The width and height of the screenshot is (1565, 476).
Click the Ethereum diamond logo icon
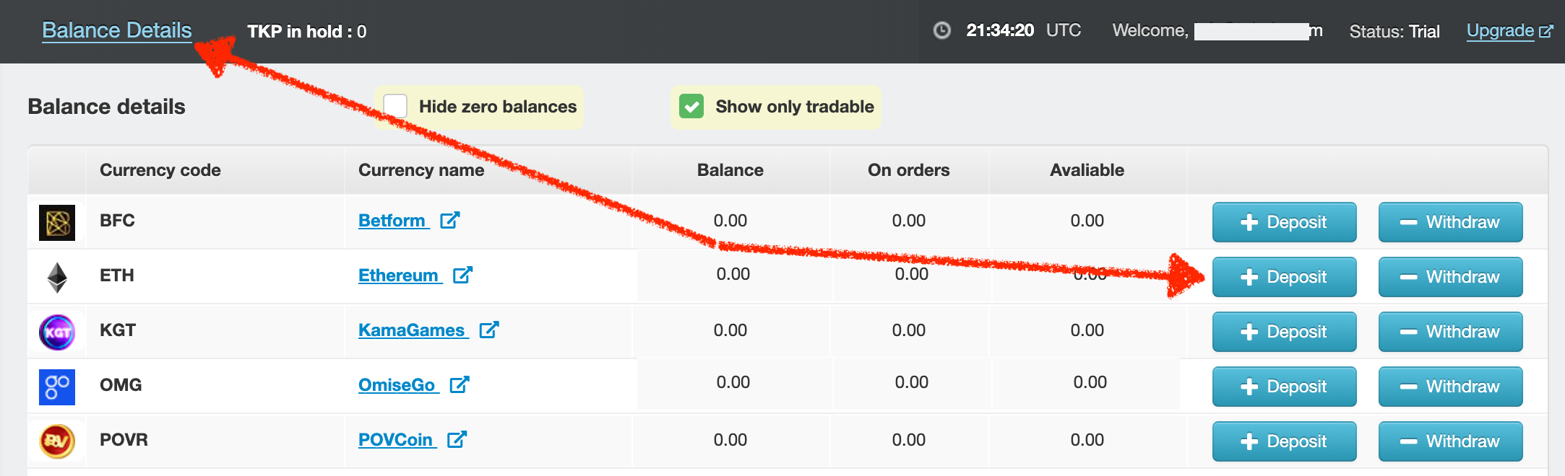point(57,278)
